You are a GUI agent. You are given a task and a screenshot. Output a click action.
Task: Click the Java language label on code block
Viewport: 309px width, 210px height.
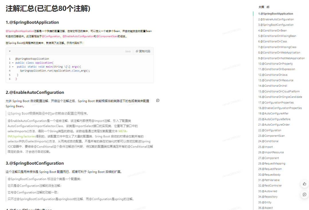coord(128,51)
